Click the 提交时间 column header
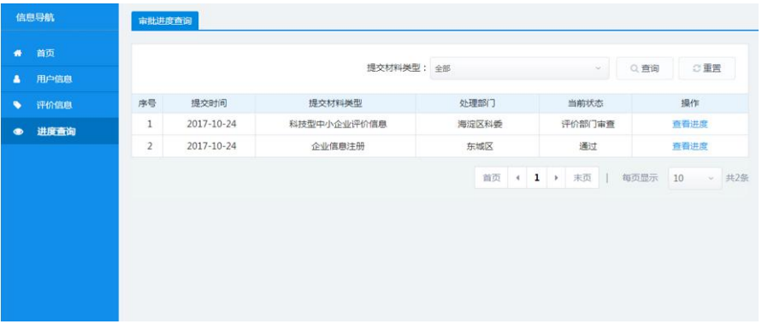The height and width of the screenshot is (324, 762). point(209,103)
